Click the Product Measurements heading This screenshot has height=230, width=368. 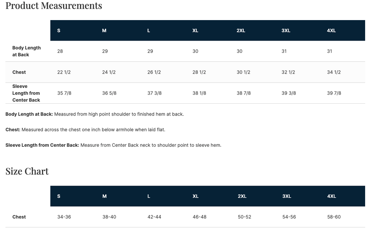point(54,6)
